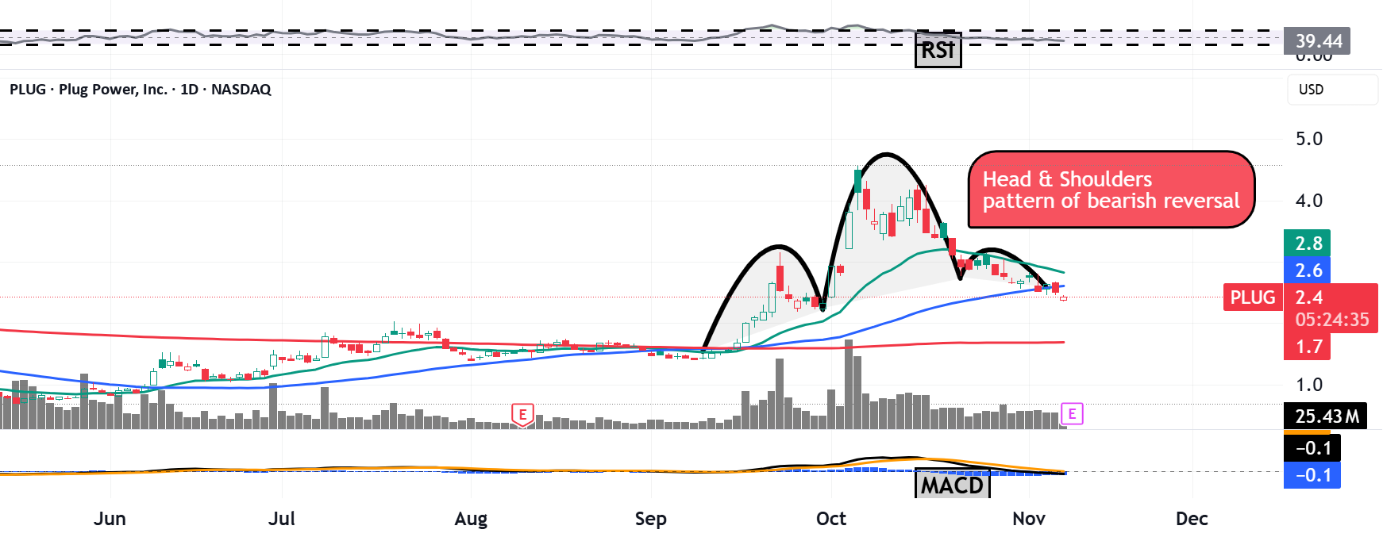Image resolution: width=1383 pixels, height=541 pixels.
Task: Click the Oct label on time axis
Action: (x=830, y=519)
